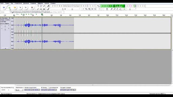Viewport: 173px width, 97px height.
Task: Skip to end of track
Action: tap(26, 8)
